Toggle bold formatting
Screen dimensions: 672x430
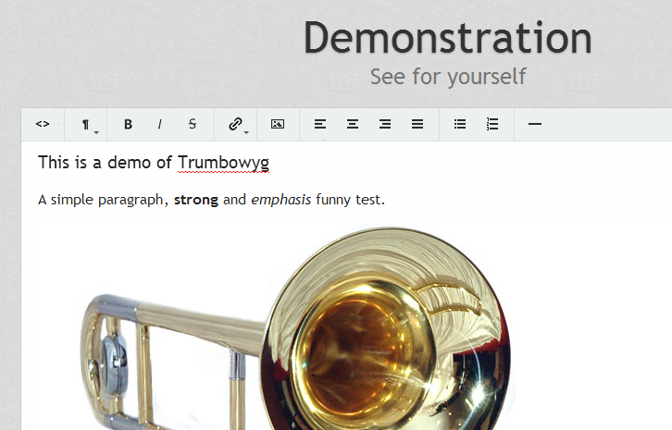point(129,124)
